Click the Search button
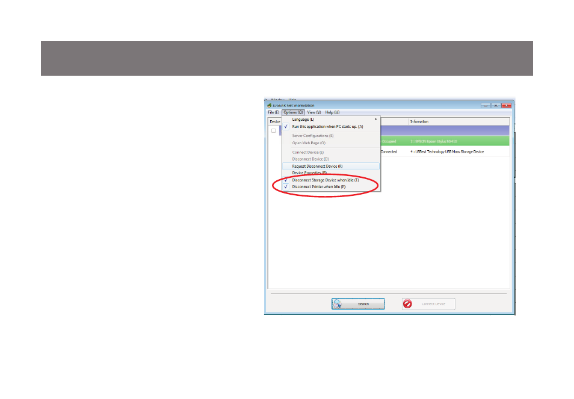574x399 pixels. pos(358,304)
